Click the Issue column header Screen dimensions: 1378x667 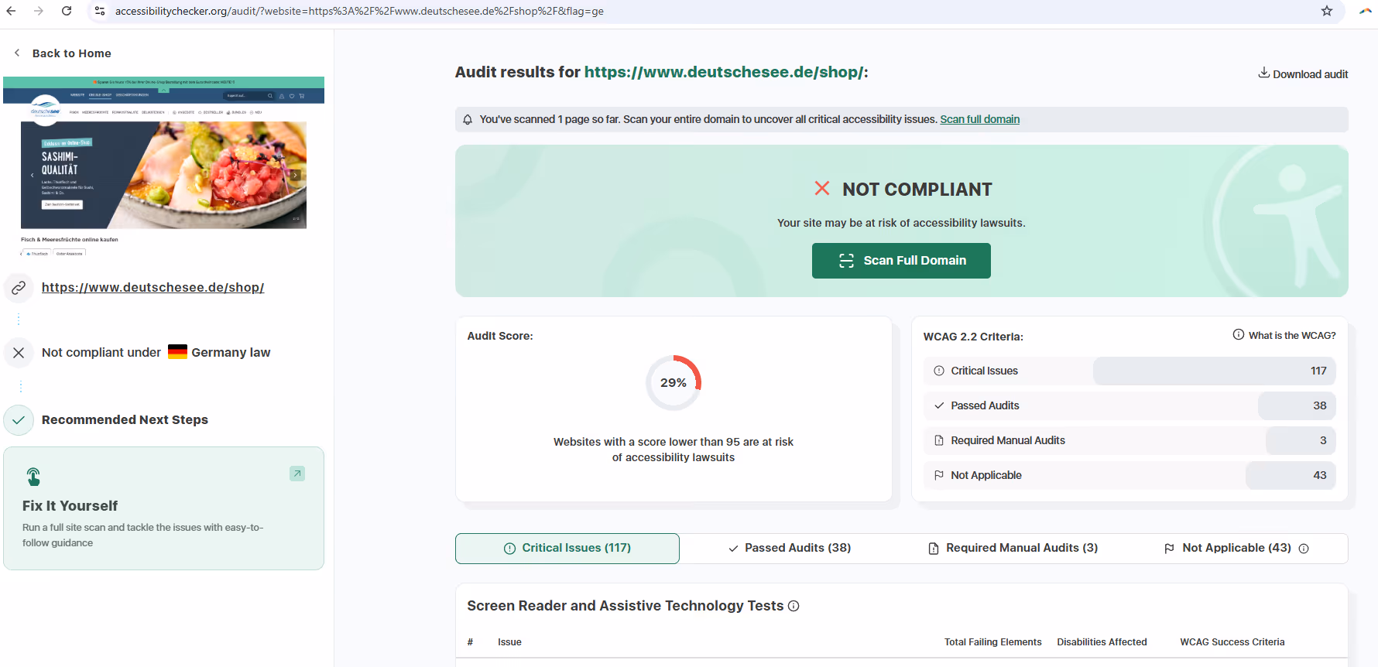pos(509,641)
